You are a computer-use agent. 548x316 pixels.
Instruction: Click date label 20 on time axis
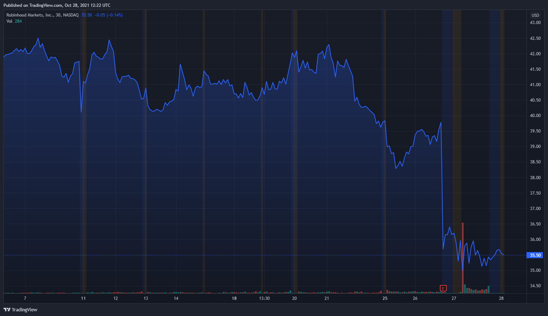pyautogui.click(x=294, y=298)
